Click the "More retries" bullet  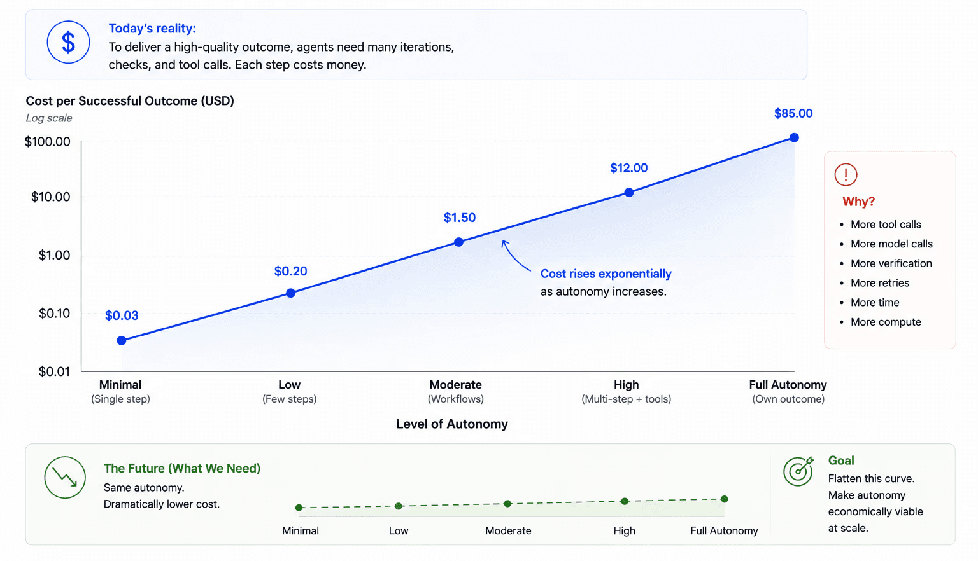880,283
